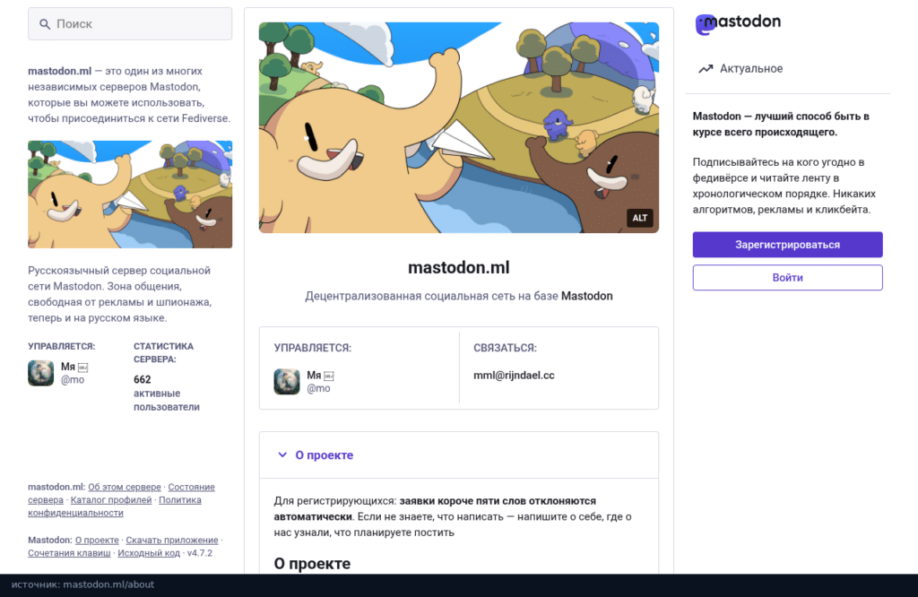Screen dimensions: 918x597
Task: Click the bold О проекте content heading
Action: point(312,564)
